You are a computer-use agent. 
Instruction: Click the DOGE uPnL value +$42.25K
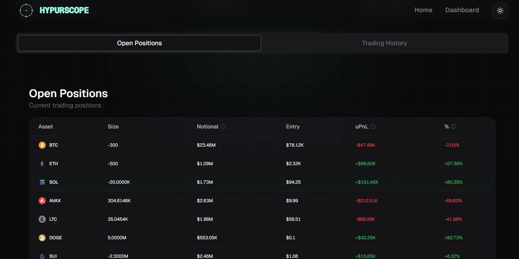pos(365,238)
